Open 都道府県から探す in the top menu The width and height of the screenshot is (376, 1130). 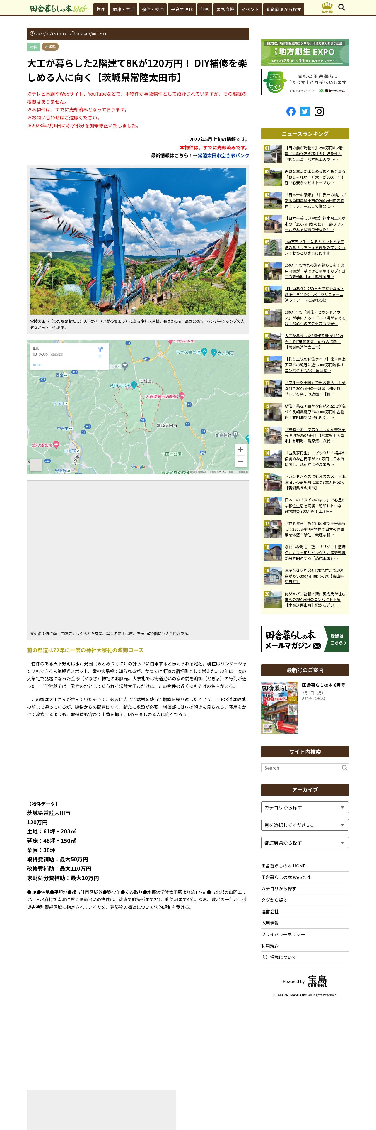284,9
